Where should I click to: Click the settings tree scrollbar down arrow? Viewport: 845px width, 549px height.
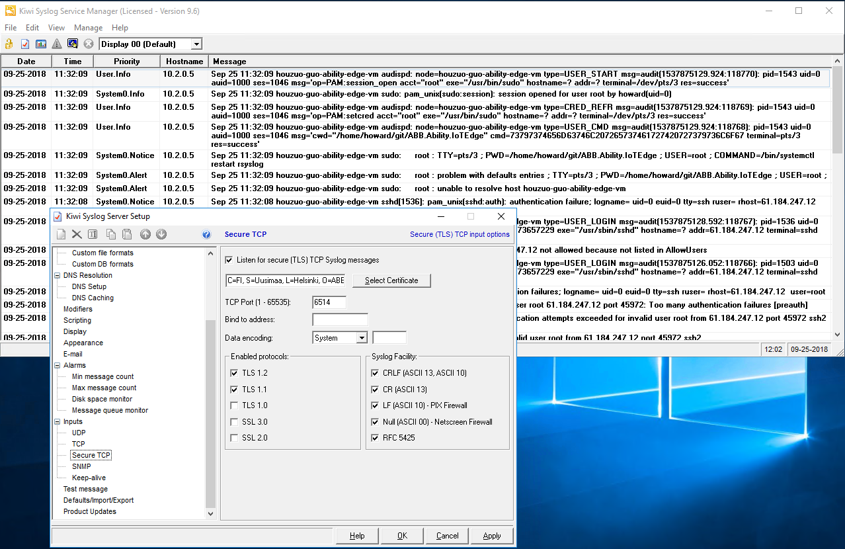(x=211, y=513)
